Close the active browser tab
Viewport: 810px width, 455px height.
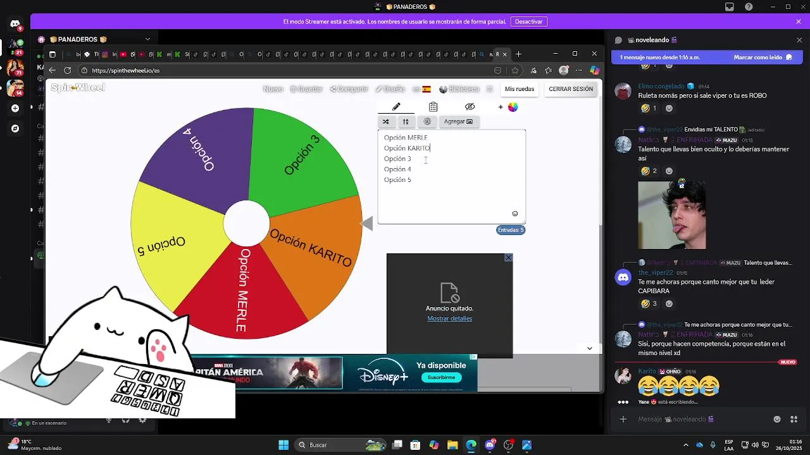click(504, 54)
